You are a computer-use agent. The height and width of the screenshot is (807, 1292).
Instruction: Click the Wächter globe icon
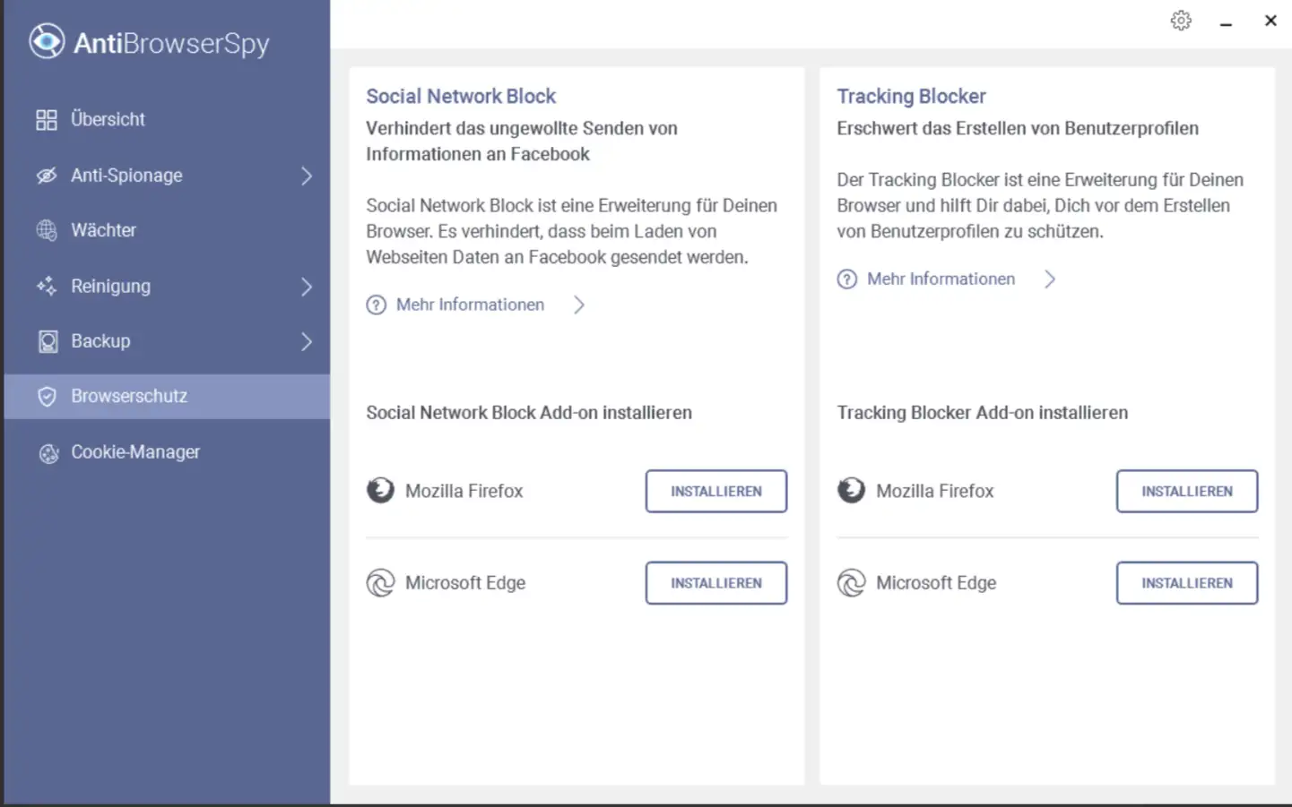[47, 230]
